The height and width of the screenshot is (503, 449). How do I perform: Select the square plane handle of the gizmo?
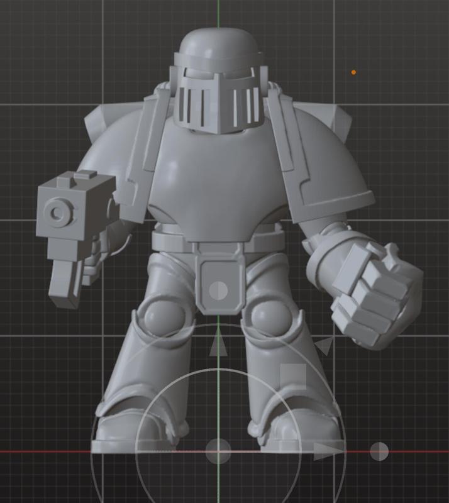click(293, 377)
